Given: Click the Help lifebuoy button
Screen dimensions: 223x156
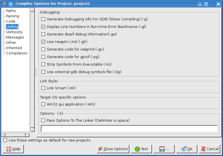Looking at the screenshot, I should click(13, 149).
